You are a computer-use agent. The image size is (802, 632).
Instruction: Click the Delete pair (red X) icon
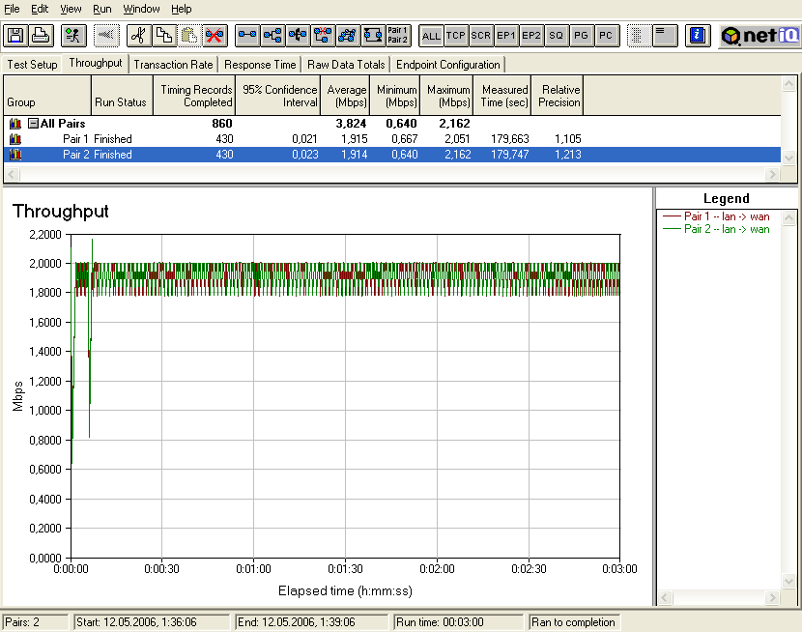[214, 36]
